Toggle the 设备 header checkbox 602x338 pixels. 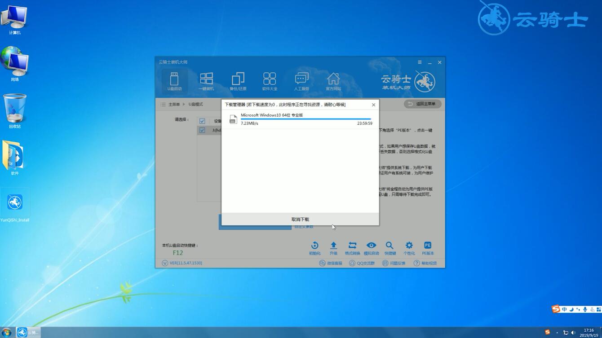(202, 121)
